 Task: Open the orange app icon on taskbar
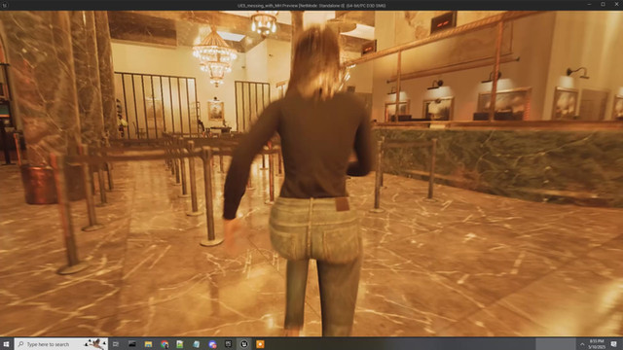click(260, 344)
